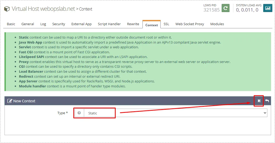This screenshot has height=143, width=275.
Task: Select the SSL tab
Action: (x=166, y=24)
